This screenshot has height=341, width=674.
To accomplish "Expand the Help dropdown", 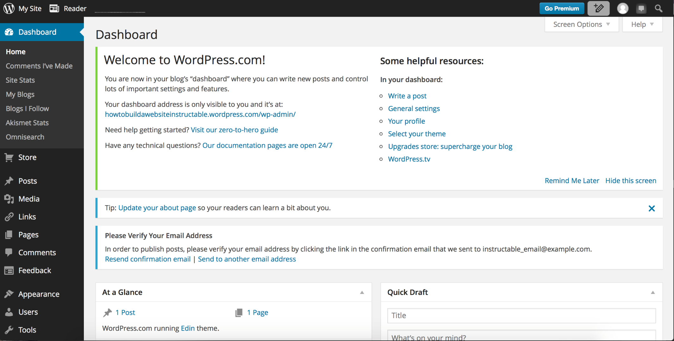I will click(642, 24).
